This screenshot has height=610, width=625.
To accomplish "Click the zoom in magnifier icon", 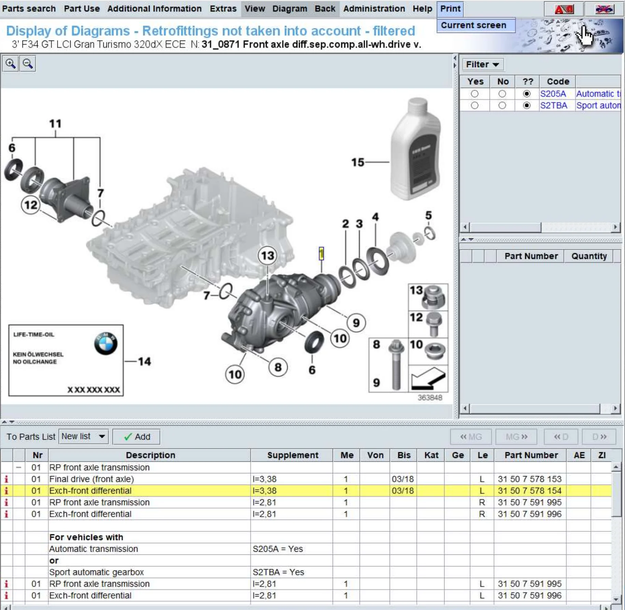I will point(10,64).
